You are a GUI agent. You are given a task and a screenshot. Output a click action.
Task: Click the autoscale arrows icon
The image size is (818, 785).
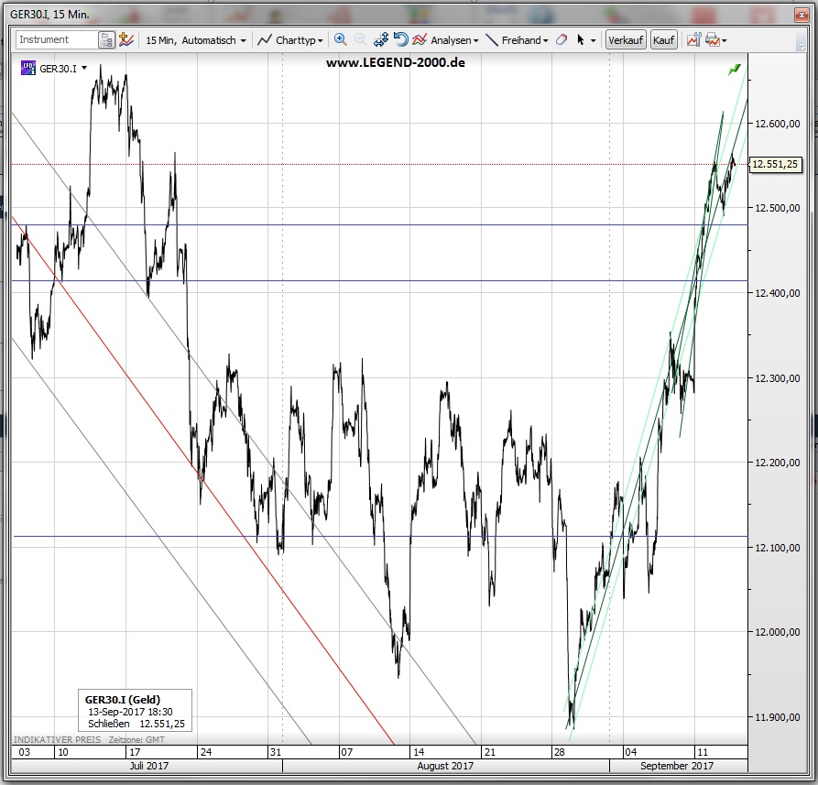pos(381,40)
